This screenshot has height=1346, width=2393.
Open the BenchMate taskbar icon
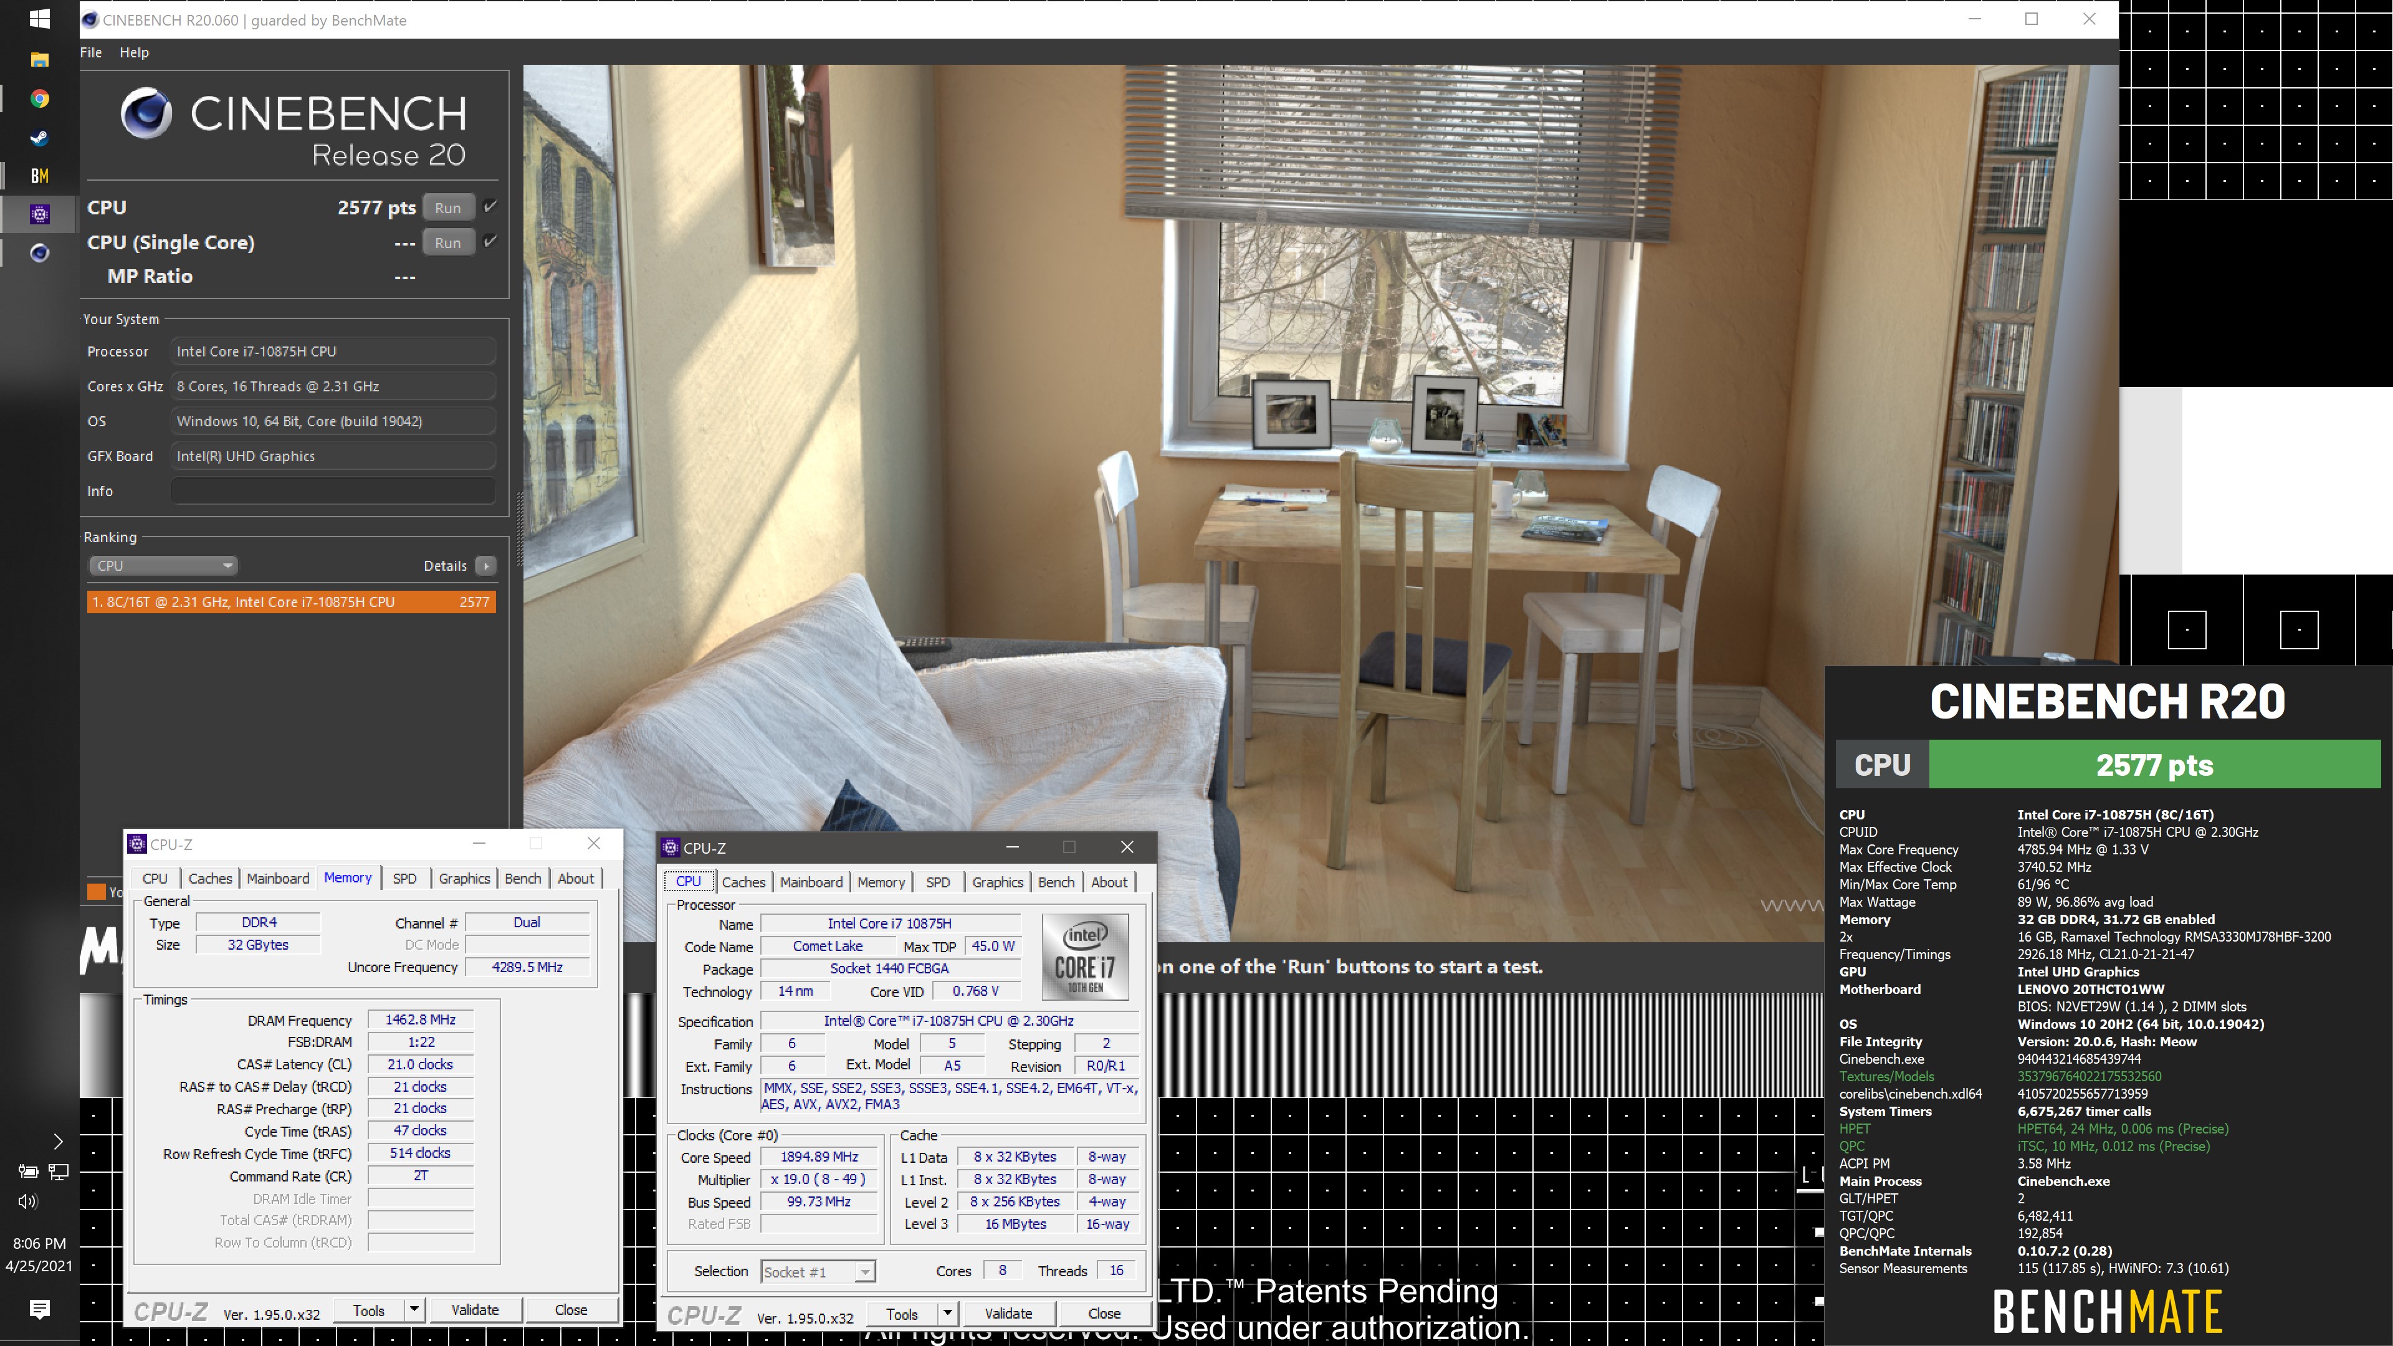point(39,176)
